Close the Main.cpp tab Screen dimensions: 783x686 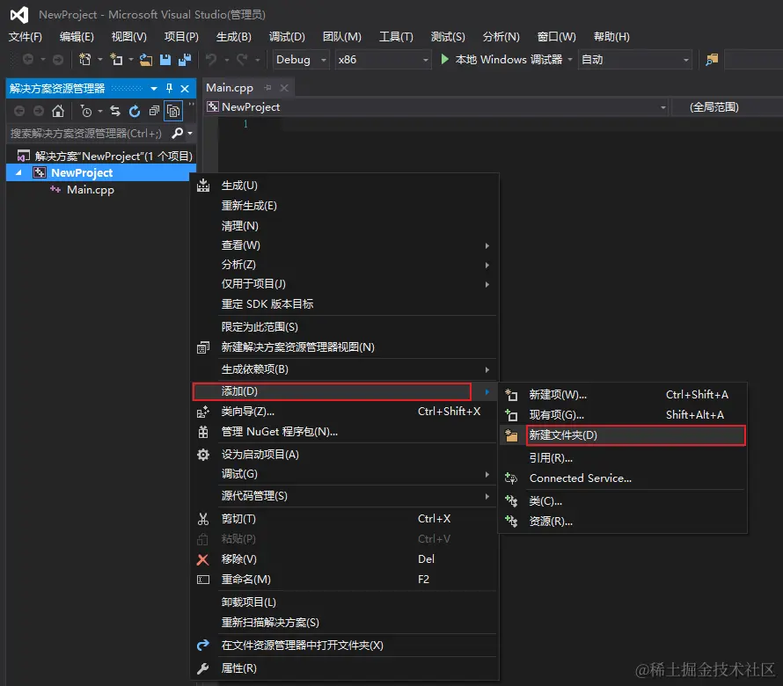click(x=284, y=88)
